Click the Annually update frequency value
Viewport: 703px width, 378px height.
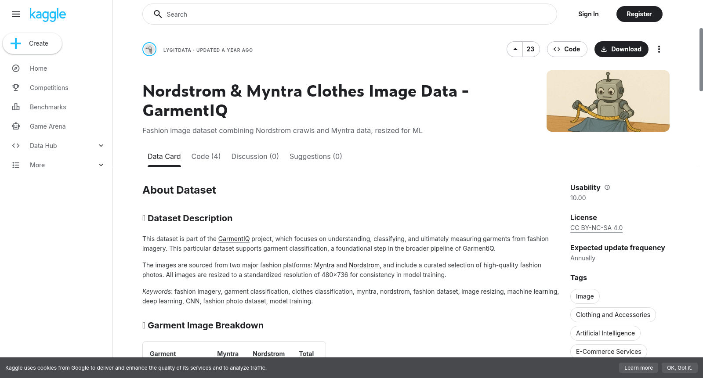click(x=583, y=258)
